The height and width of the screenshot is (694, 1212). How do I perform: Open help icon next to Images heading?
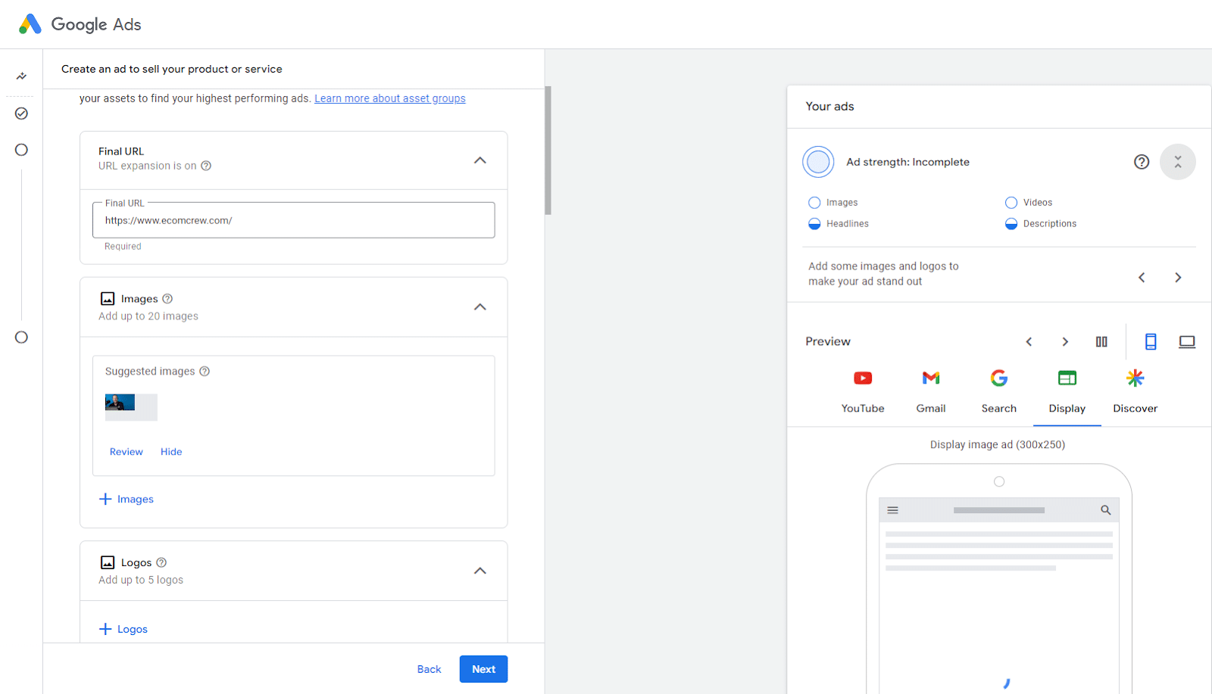tap(167, 299)
